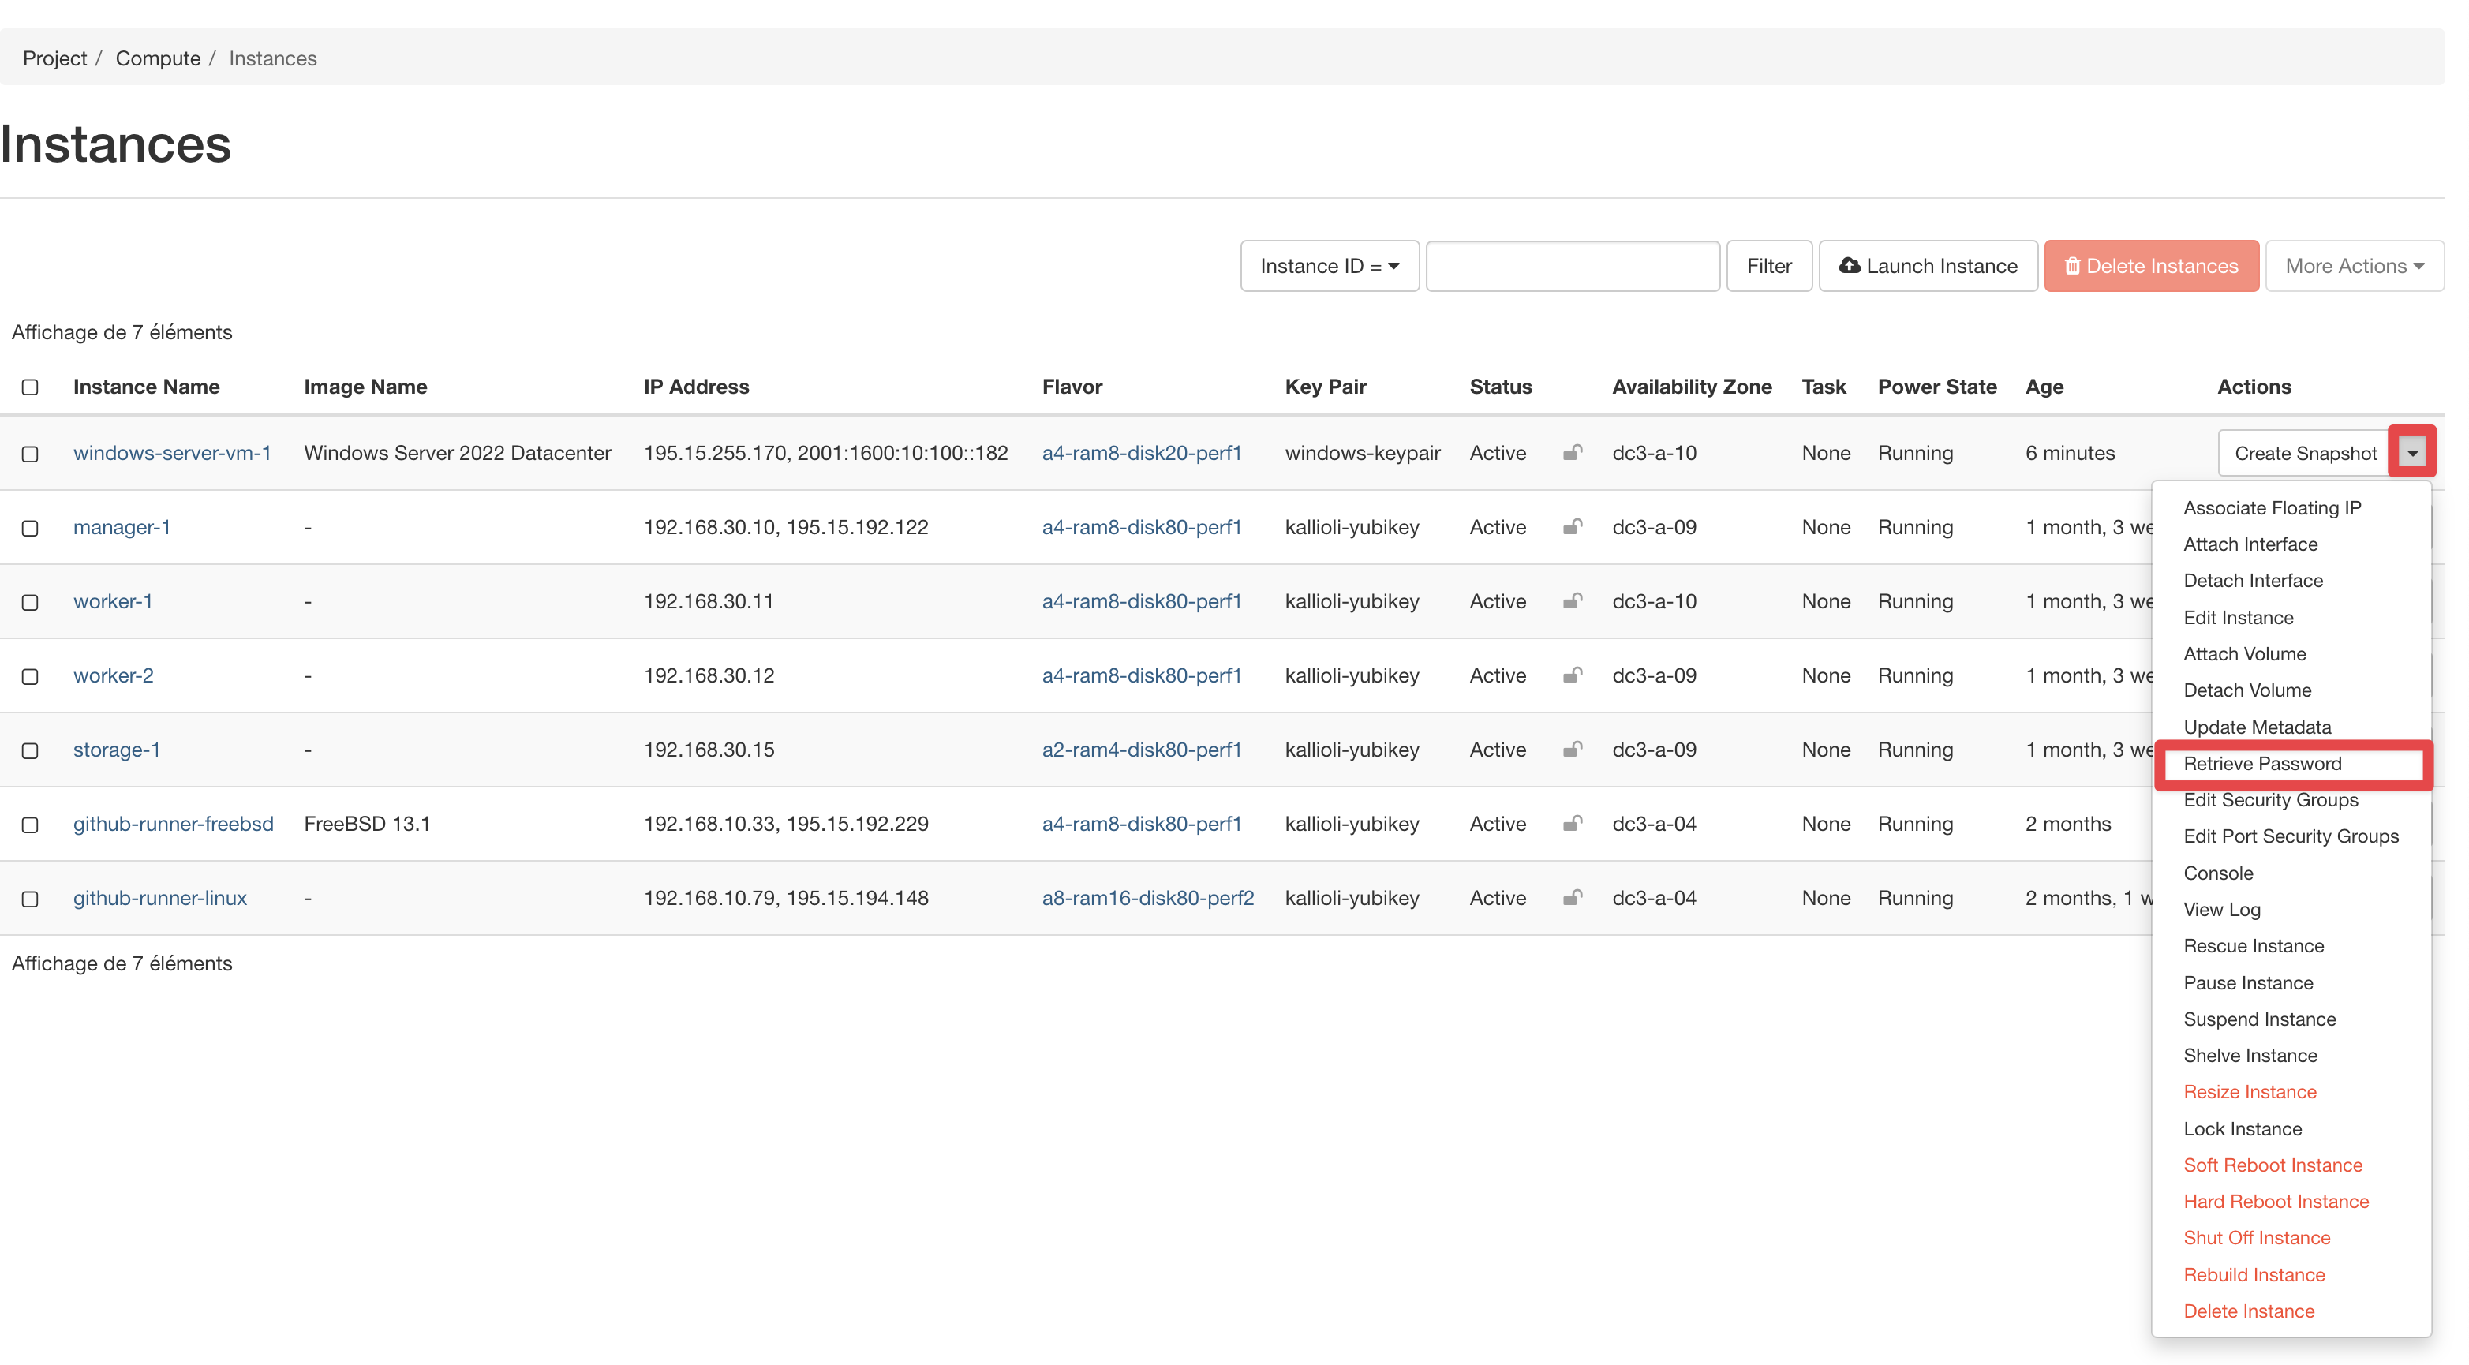Check the github-runner-linux row checkbox
The width and height of the screenshot is (2469, 1365).
[30, 899]
